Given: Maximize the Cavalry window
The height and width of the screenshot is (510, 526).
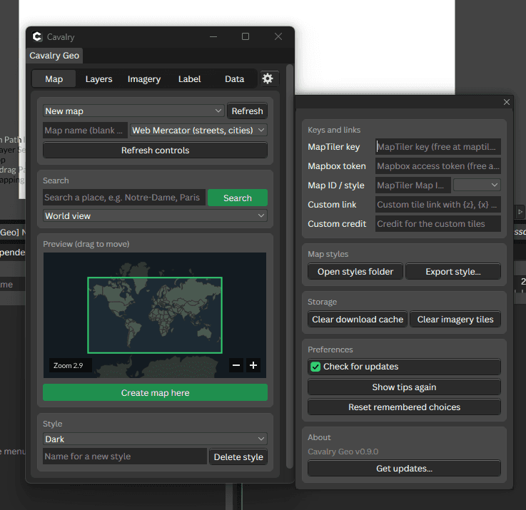Looking at the screenshot, I should pyautogui.click(x=246, y=36).
